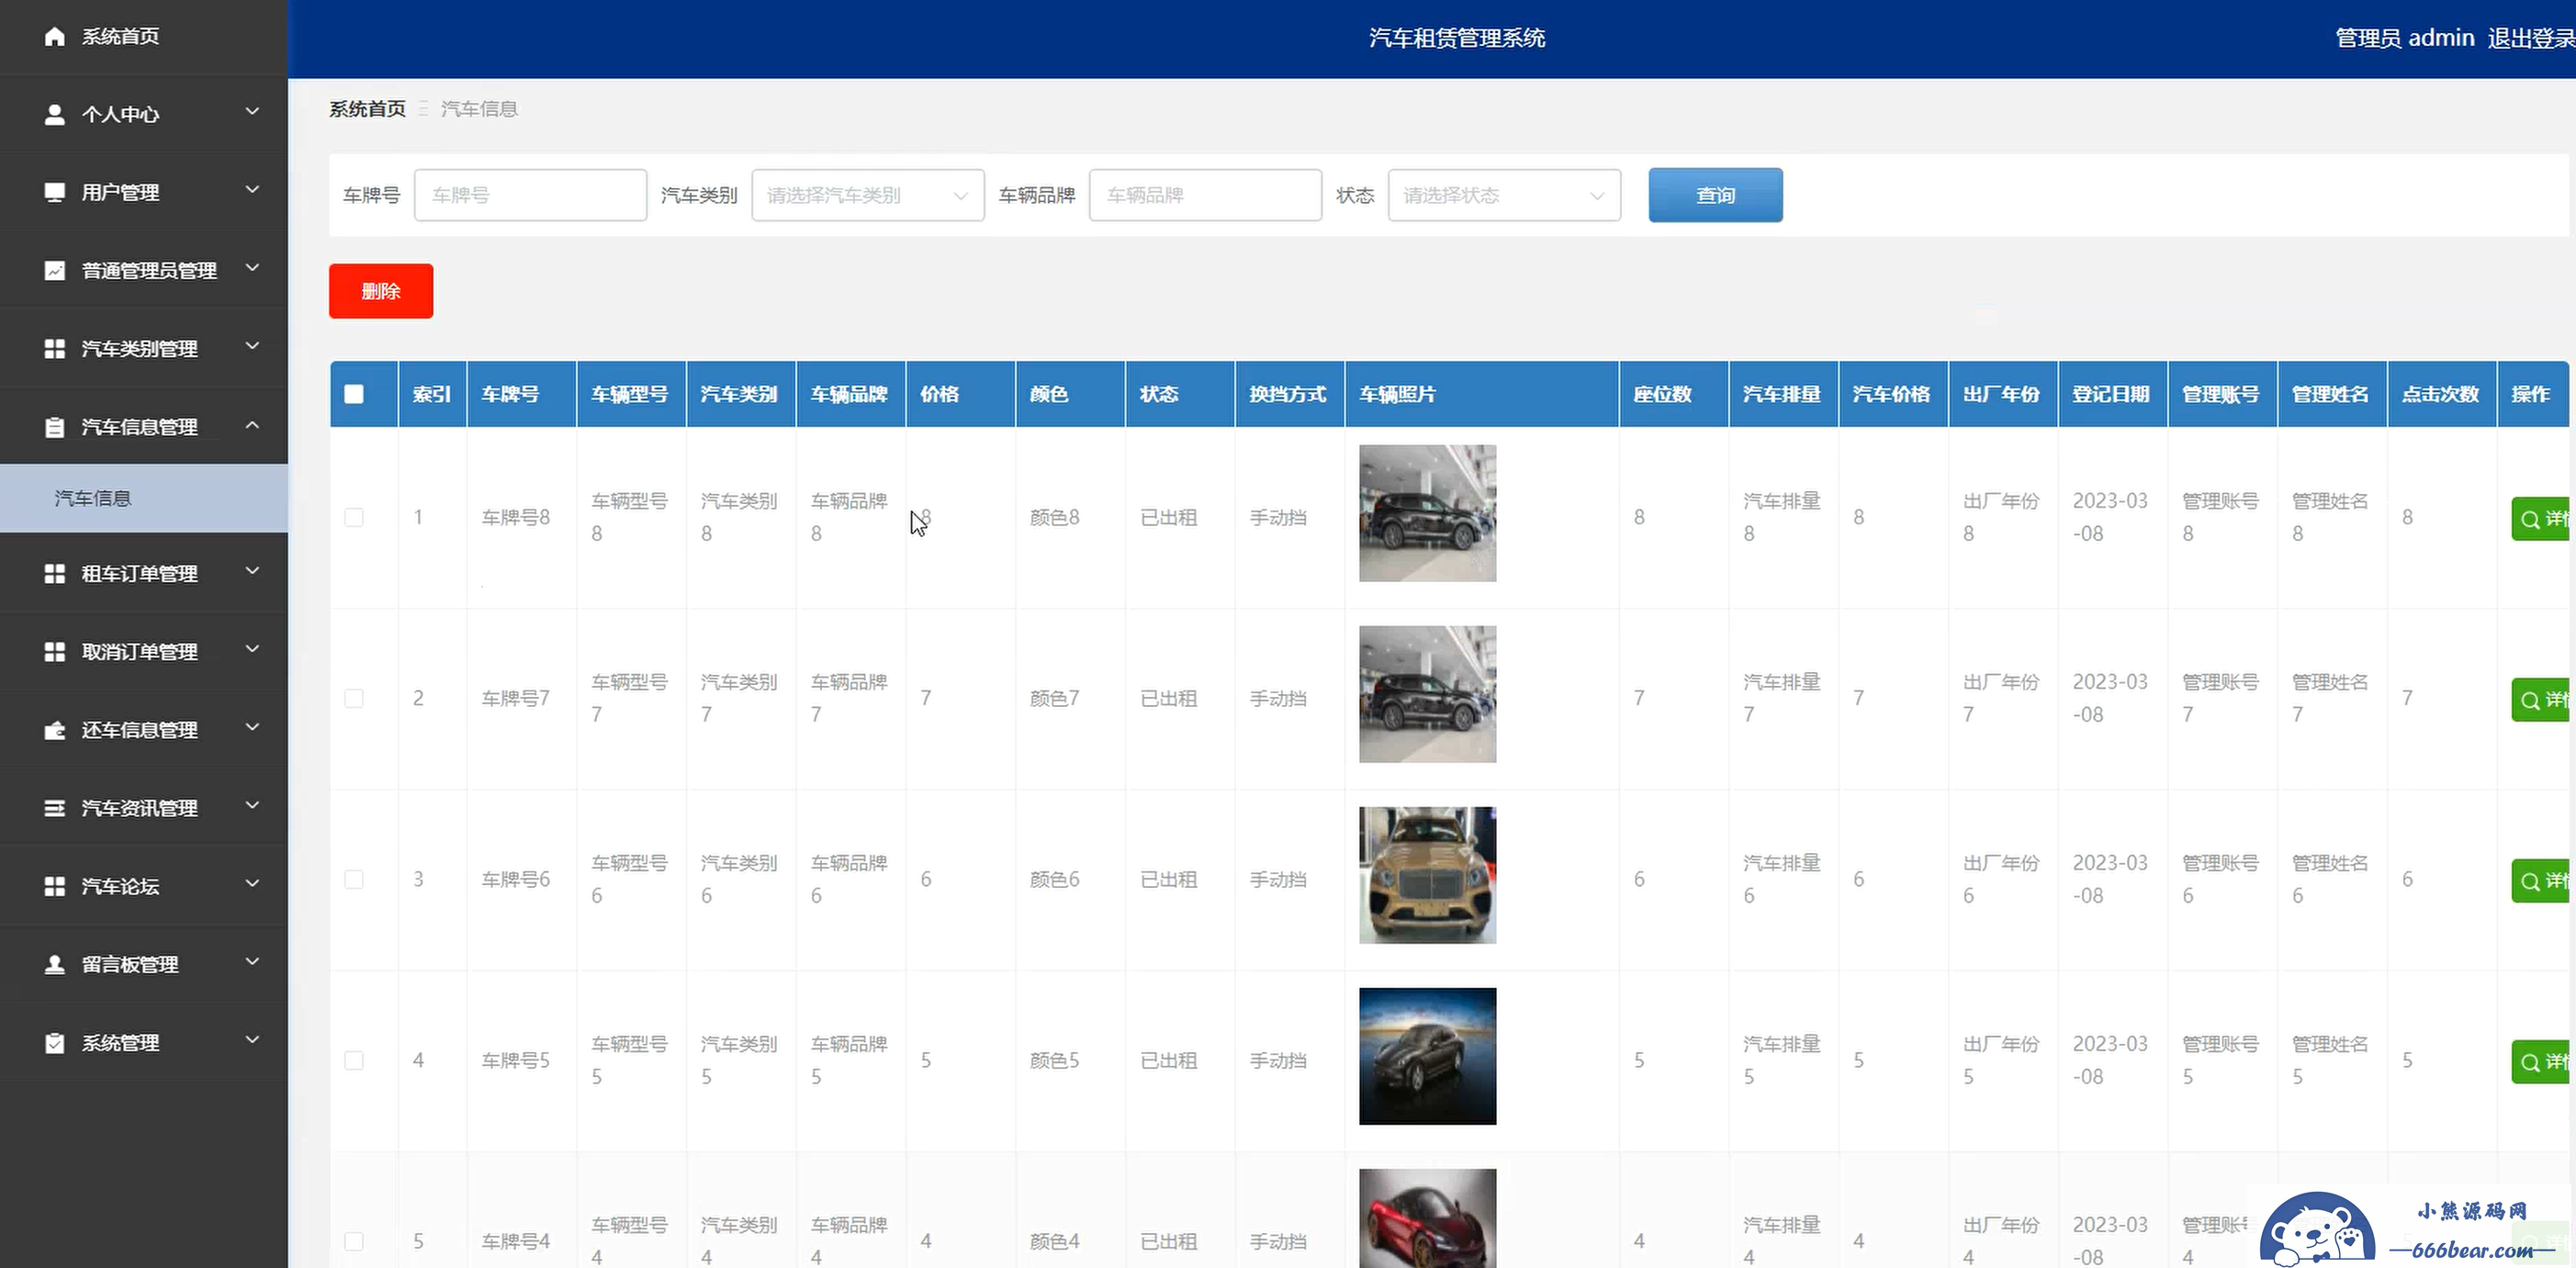2576x1268 pixels.
Task: Click the user icon for 留言板管理
Action: click(x=55, y=964)
